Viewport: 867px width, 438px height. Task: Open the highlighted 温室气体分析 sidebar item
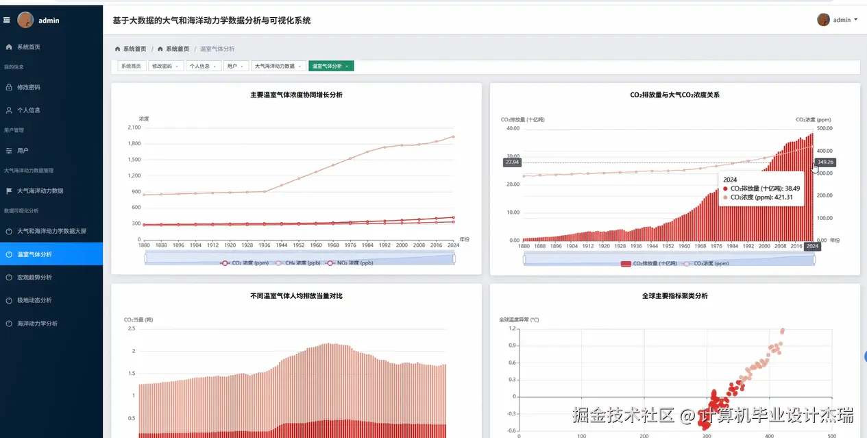click(x=51, y=254)
